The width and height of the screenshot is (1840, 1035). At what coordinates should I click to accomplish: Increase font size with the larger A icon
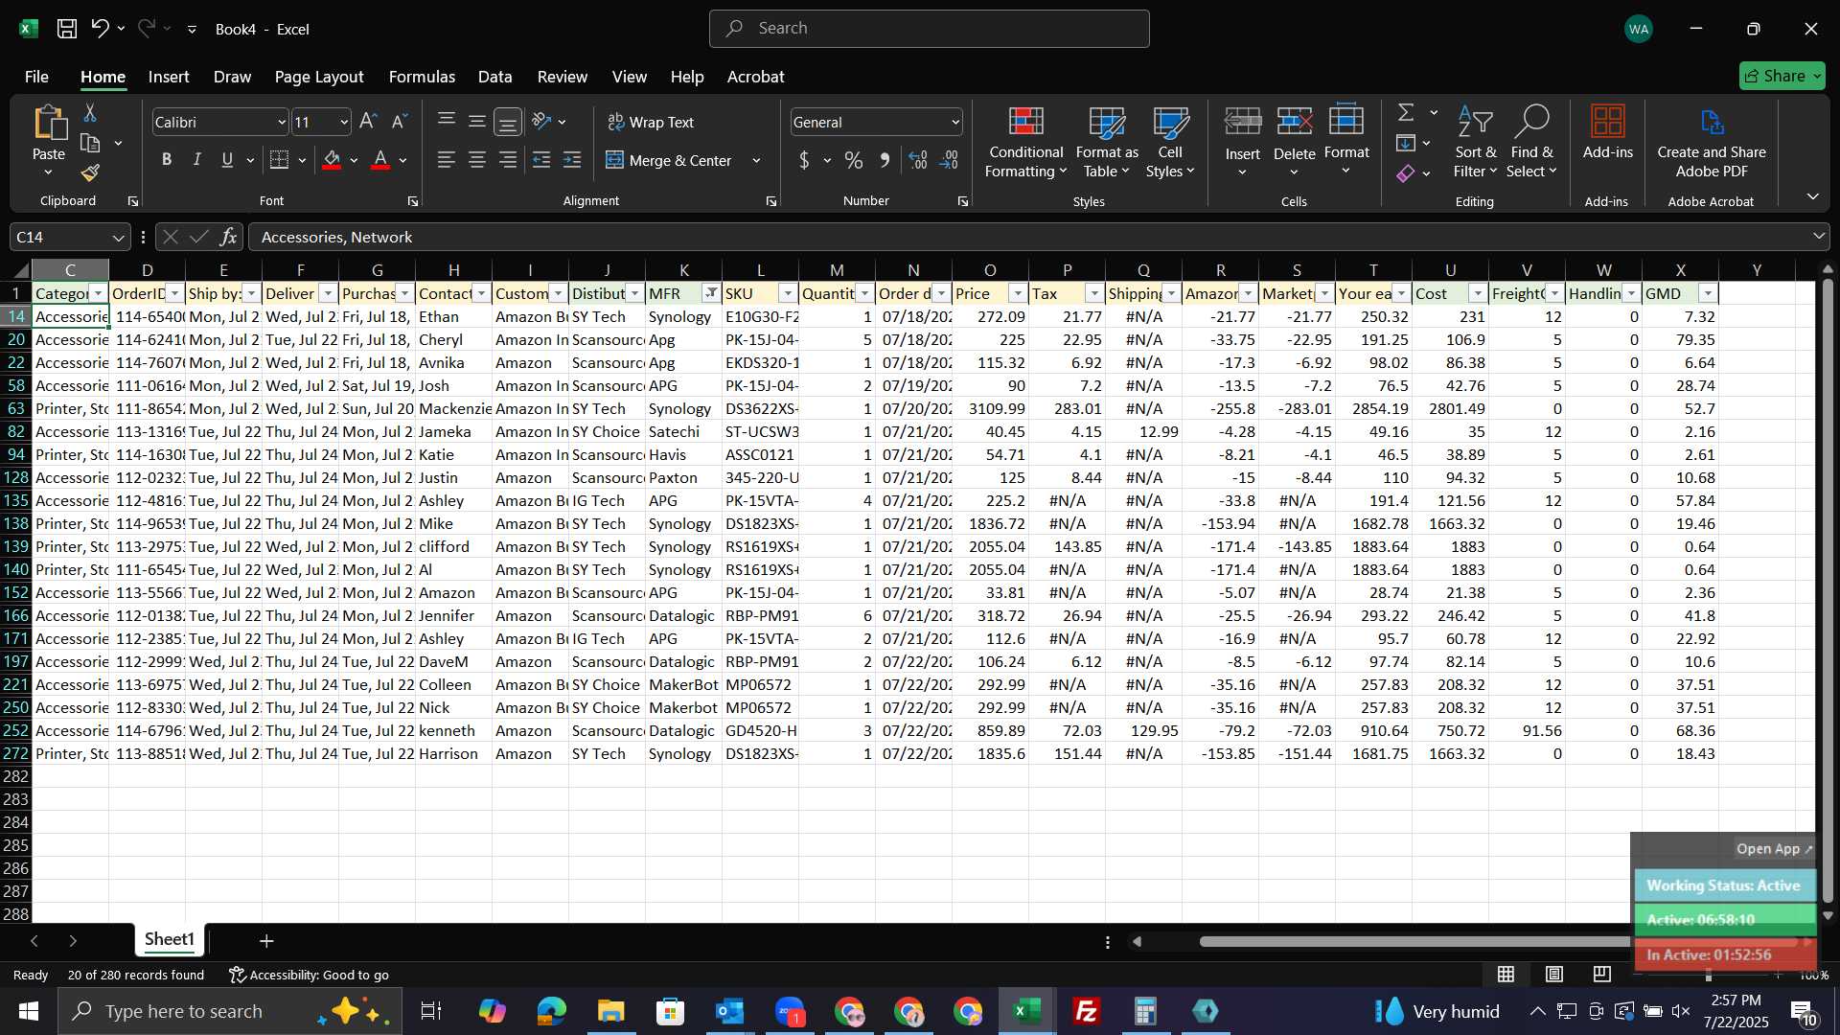(368, 122)
